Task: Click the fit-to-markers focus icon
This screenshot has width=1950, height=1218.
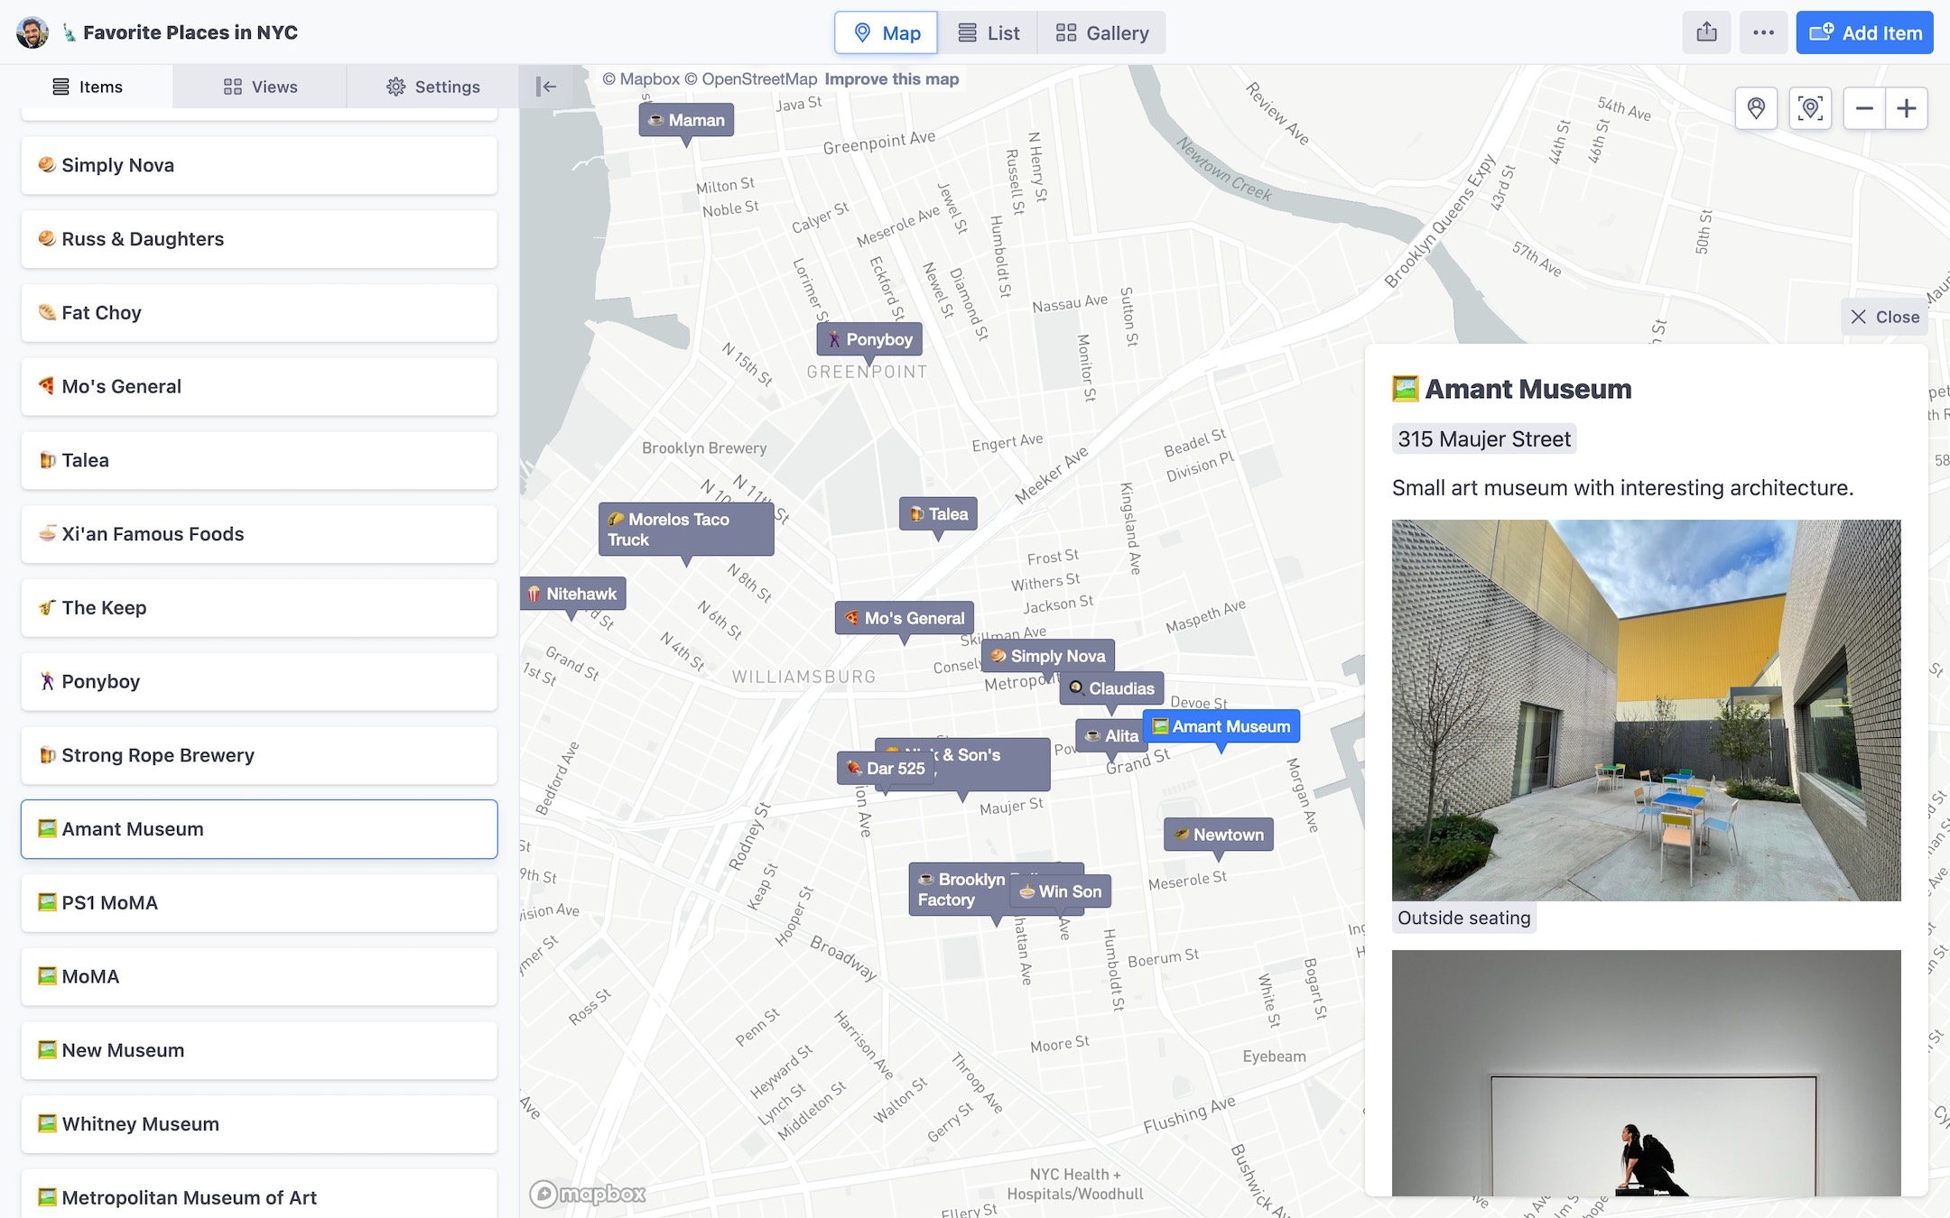Action: 1810,108
